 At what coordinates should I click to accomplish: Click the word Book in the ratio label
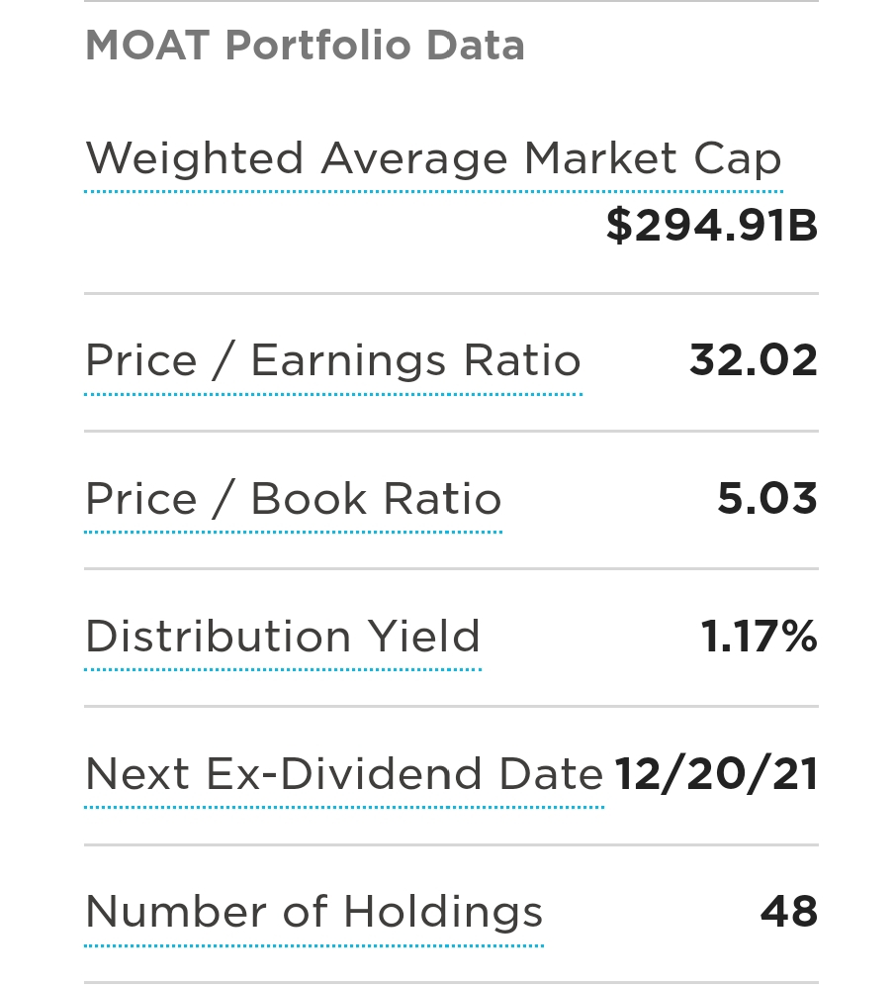[309, 498]
